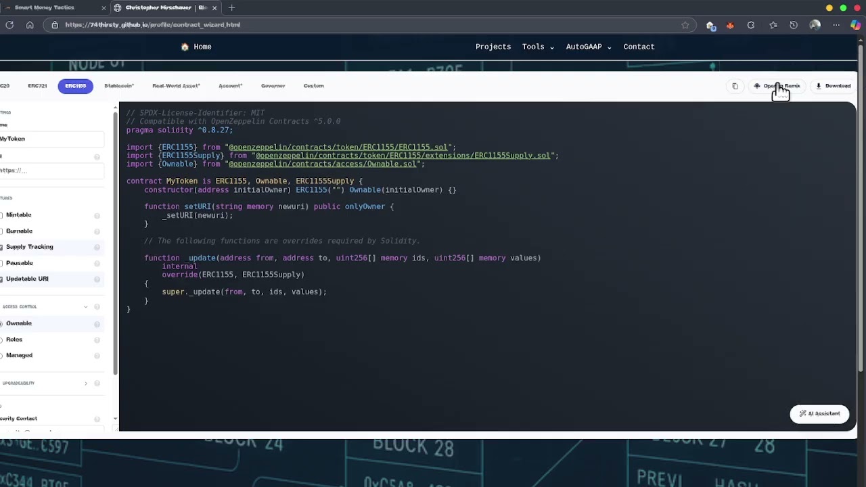Collapse the Access Control section
Image resolution: width=866 pixels, height=487 pixels.
click(85, 306)
